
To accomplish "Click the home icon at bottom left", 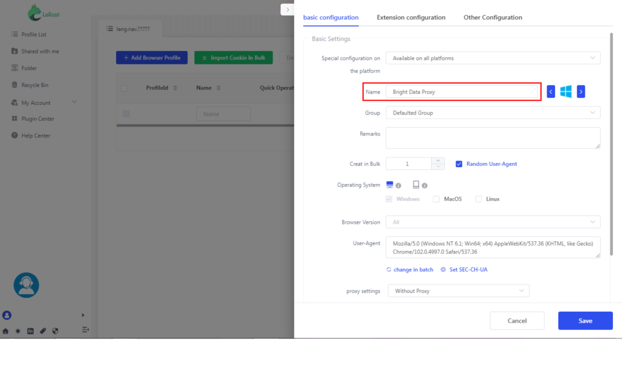I will tap(5, 331).
